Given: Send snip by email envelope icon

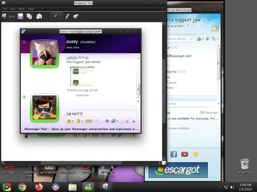Looking at the screenshot, I should pyautogui.click(x=39, y=16).
